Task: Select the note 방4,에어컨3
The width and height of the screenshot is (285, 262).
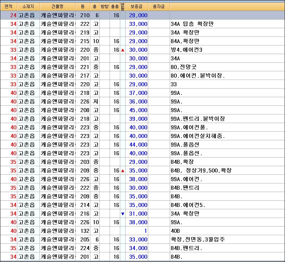Action: 186,50
